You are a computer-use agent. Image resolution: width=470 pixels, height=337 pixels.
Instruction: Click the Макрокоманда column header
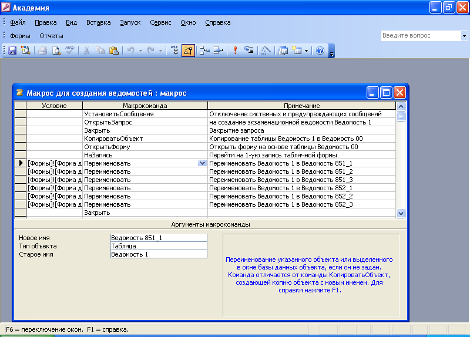pos(145,106)
